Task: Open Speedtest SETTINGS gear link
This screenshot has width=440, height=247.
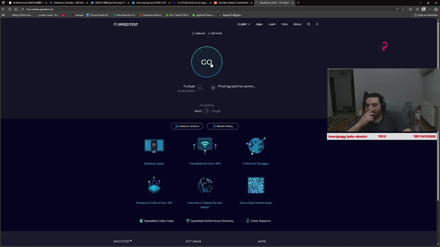Action: click(x=215, y=33)
